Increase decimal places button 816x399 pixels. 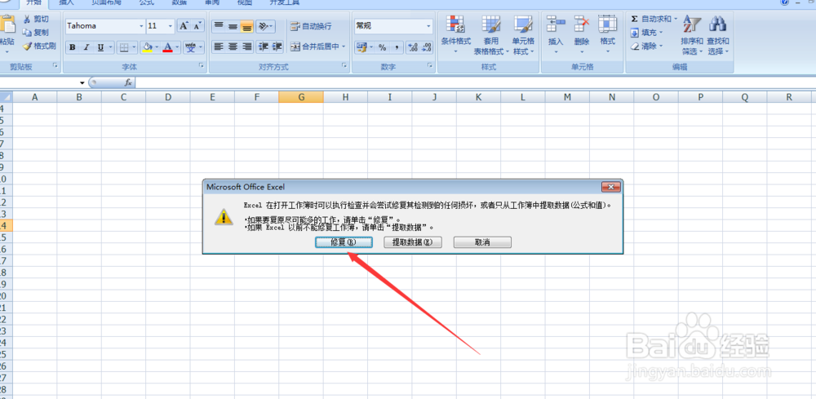413,47
